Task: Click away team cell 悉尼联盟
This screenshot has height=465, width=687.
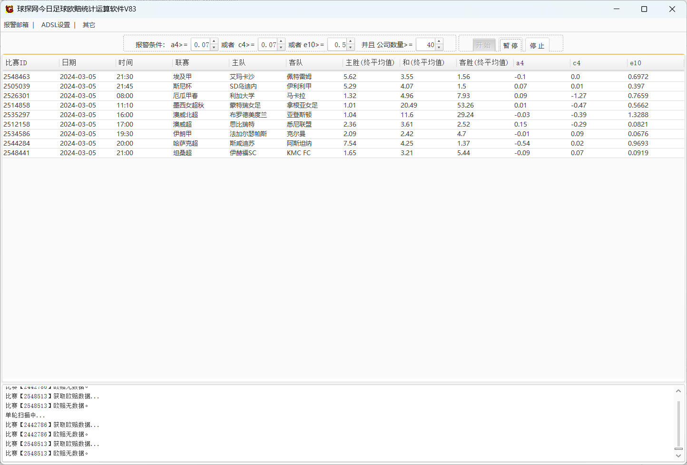Action: [299, 124]
